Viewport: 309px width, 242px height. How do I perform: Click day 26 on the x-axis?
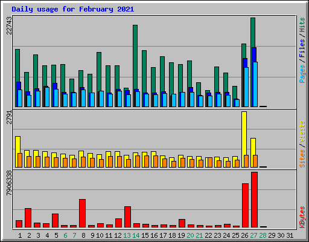[244, 235]
